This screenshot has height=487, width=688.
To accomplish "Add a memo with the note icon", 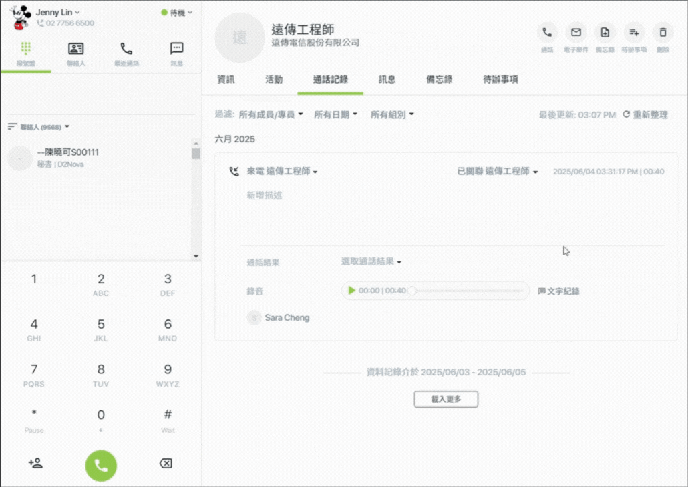I will pos(605,33).
